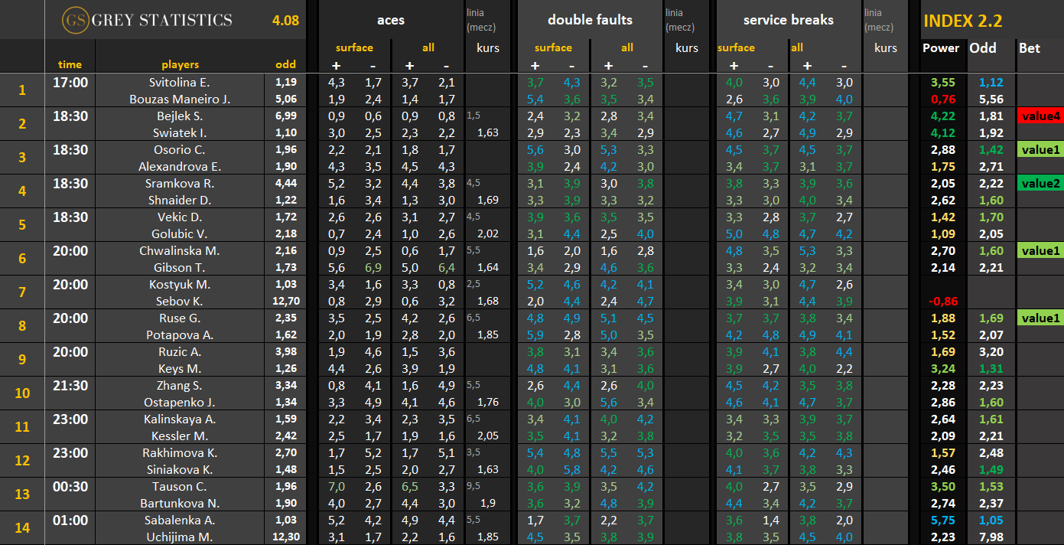Select the service breaks section header
Viewport: 1064px width, 545px height.
(788, 20)
